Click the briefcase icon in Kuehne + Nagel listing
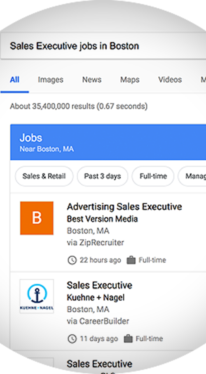 tap(128, 338)
